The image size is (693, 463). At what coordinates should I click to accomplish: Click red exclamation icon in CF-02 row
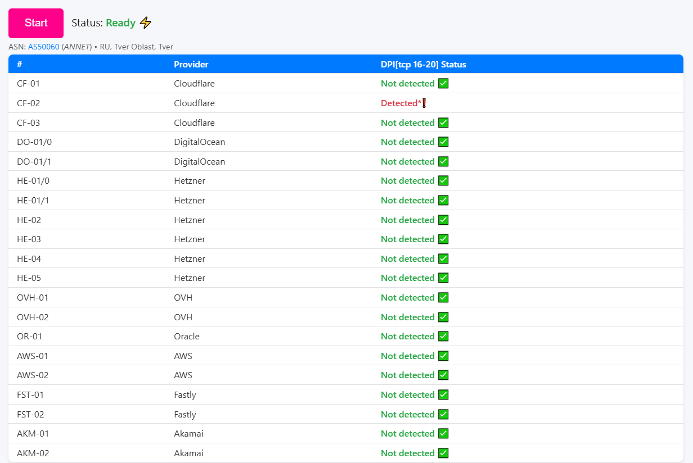(x=424, y=103)
